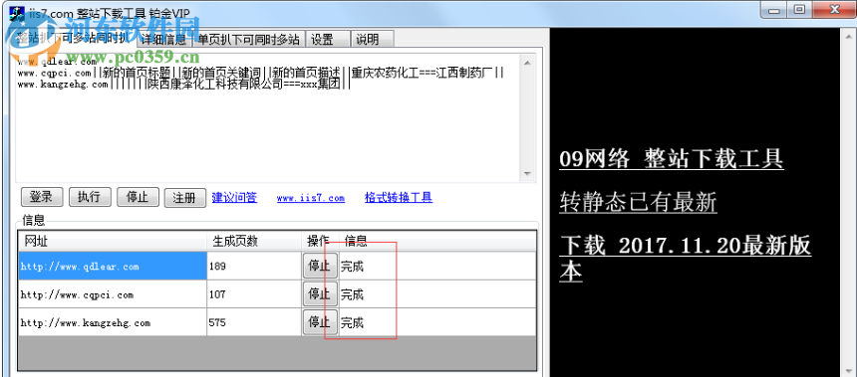Image resolution: width=857 pixels, height=377 pixels.
Task: Open the 09网络 整站下载工具 link
Action: (672, 159)
